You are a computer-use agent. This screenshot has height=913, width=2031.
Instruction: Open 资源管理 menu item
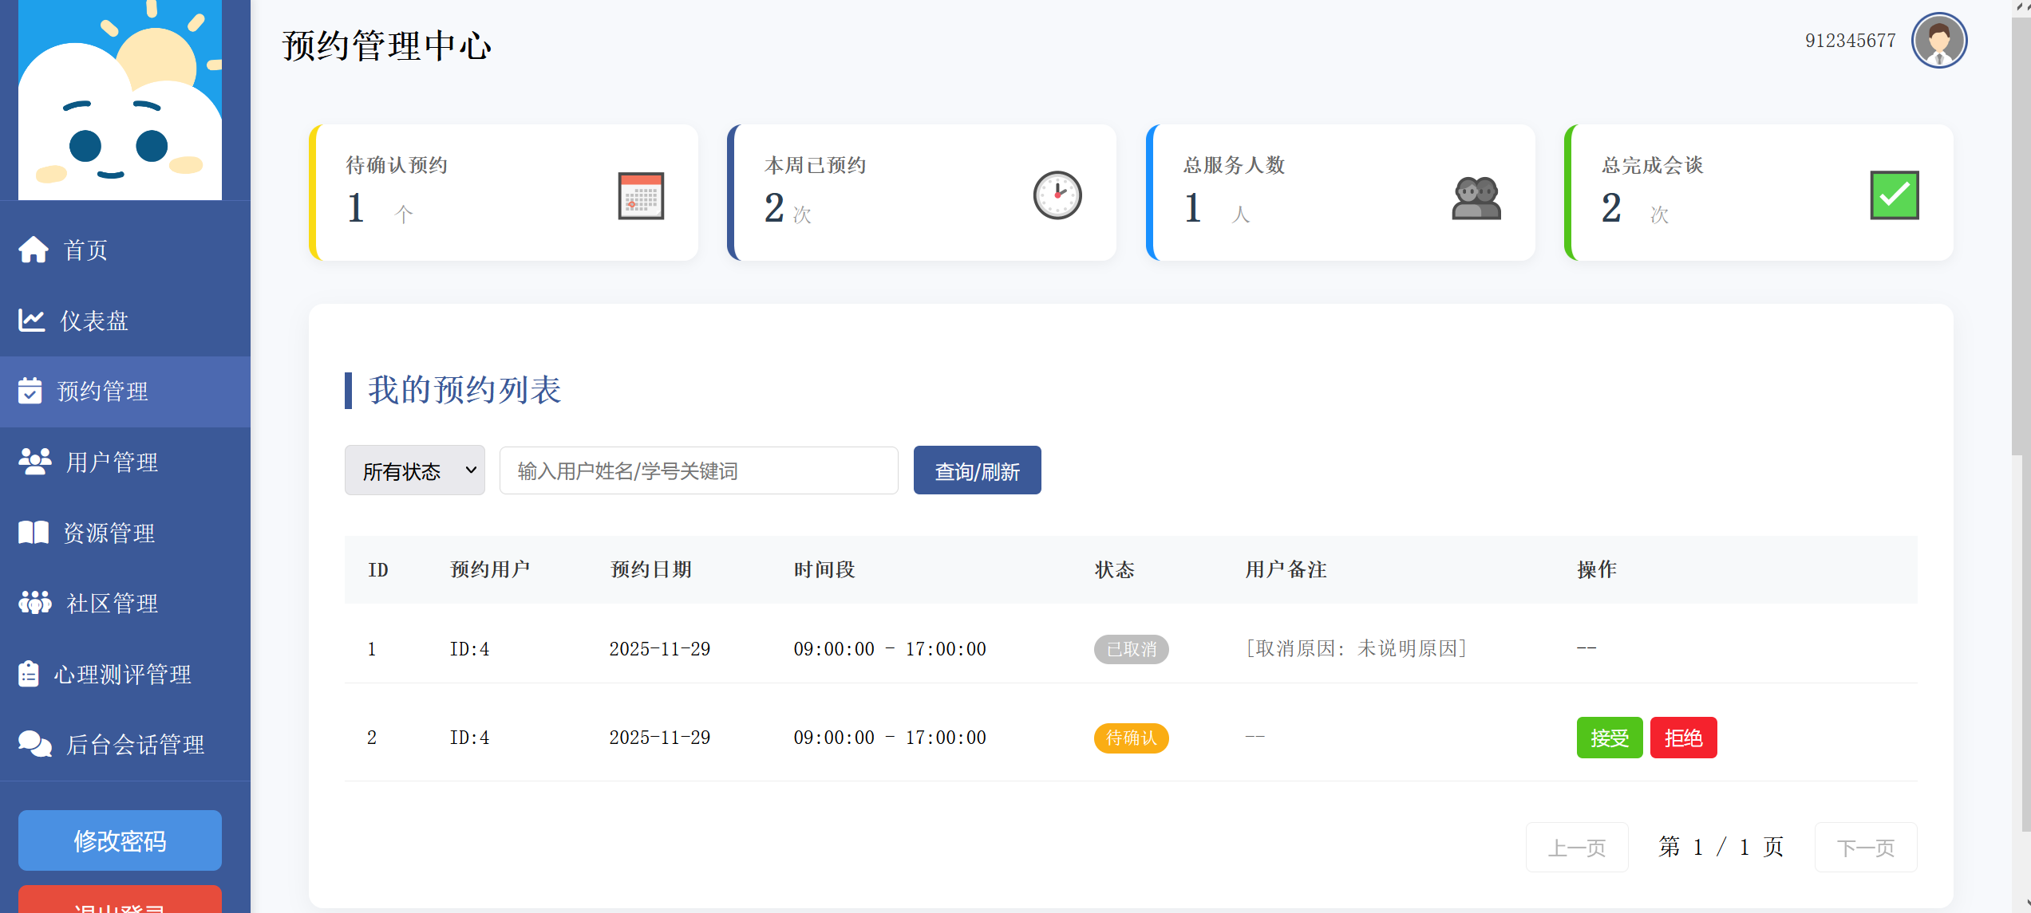coord(125,533)
